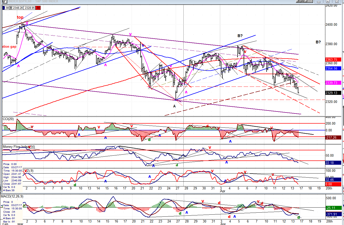
Task: Click the '# Bars -91' MACD data row
Action: (x=9, y=218)
